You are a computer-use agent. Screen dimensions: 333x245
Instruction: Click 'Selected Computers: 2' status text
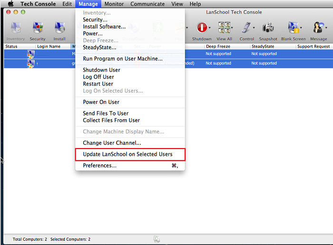pyautogui.click(x=70, y=239)
